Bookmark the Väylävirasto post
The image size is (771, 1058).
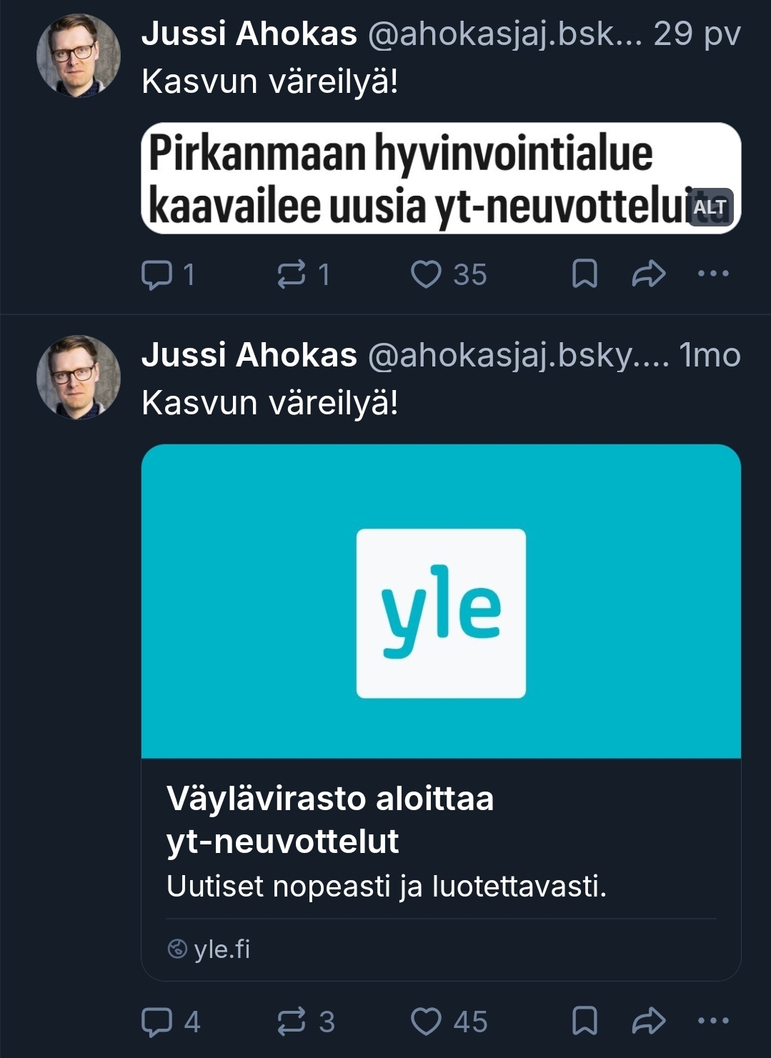585,1022
